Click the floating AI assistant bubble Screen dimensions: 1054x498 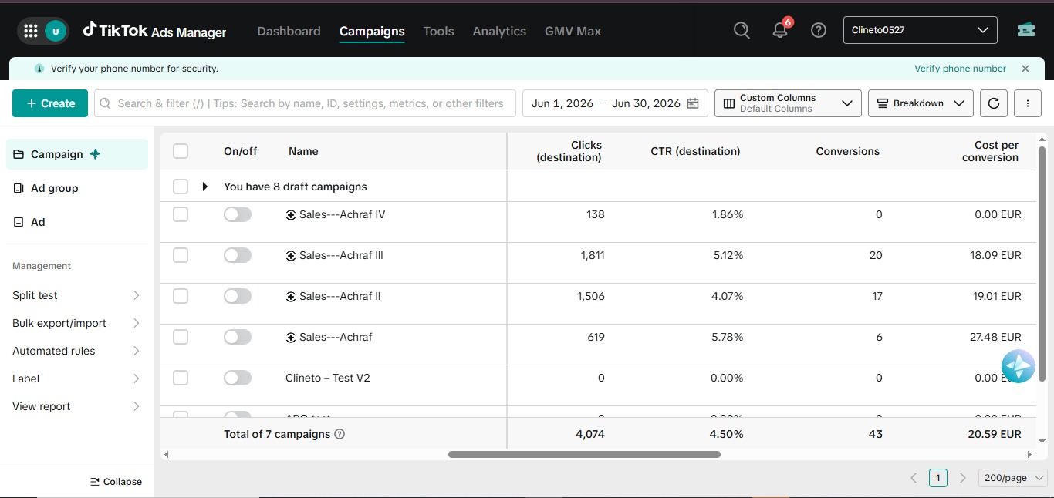point(1018,366)
